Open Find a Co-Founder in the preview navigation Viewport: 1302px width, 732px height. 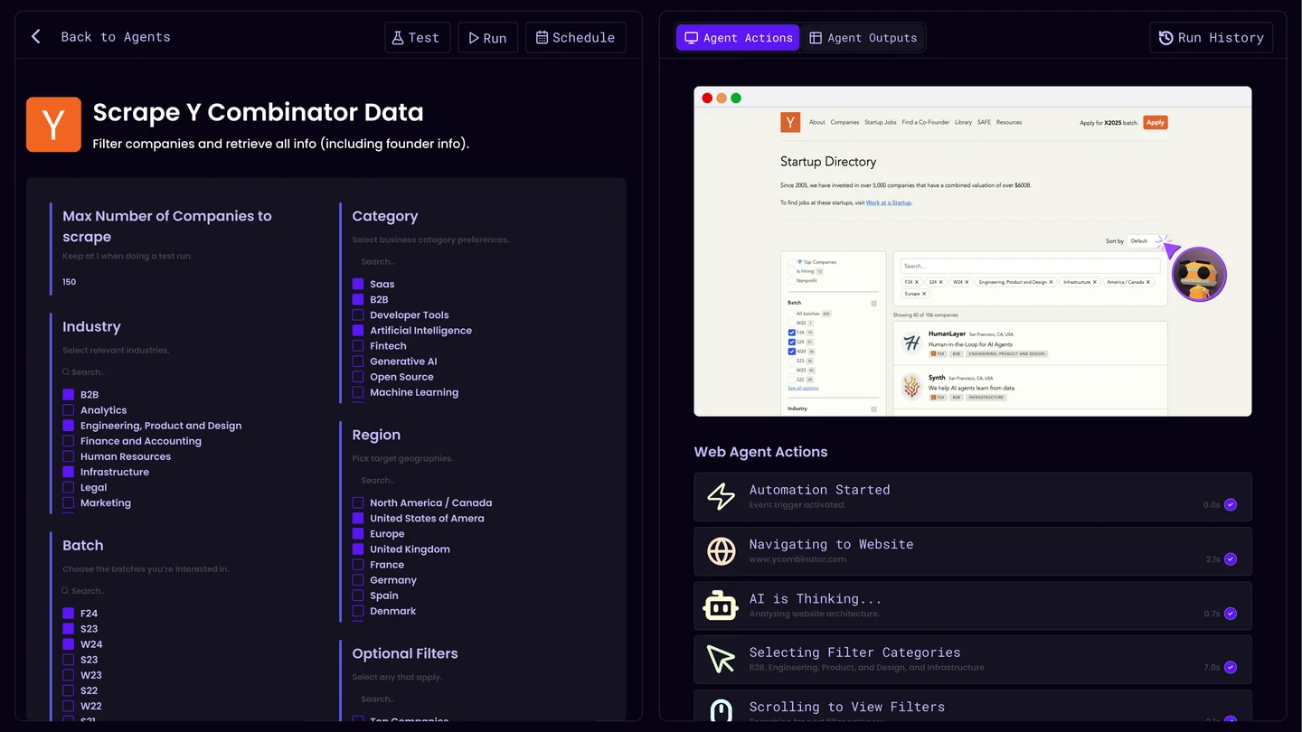[x=925, y=122]
